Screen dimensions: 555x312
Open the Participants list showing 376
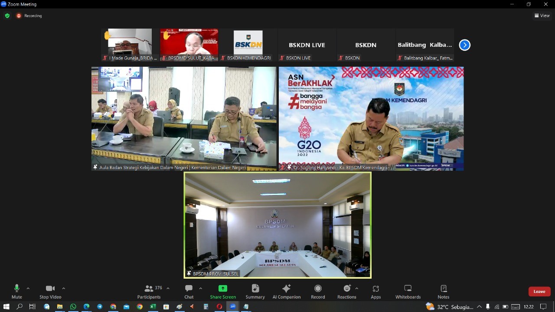(149, 291)
